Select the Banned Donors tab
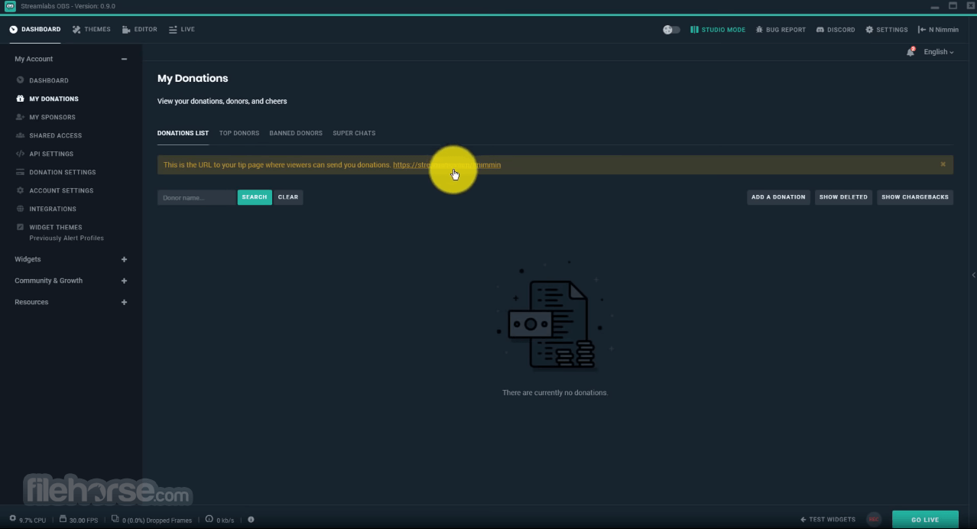This screenshot has height=529, width=977. coord(296,133)
